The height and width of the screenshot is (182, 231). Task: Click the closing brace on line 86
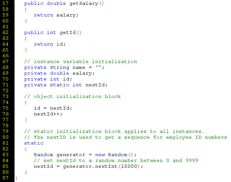(26, 172)
